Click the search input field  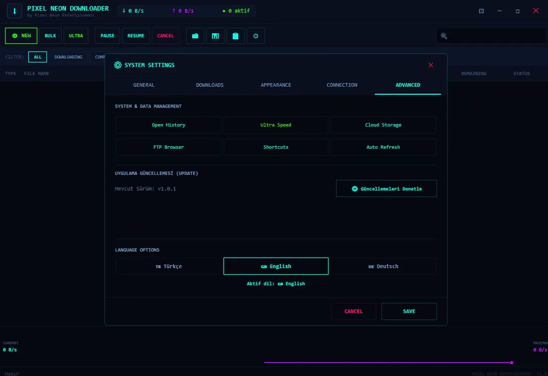pyautogui.click(x=491, y=36)
